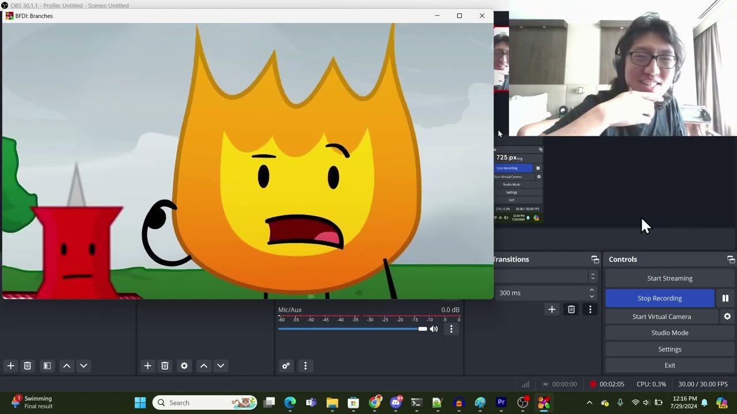This screenshot has width=737, height=414.
Task: Click the streaming time 00:00:00
Action: [x=564, y=384]
